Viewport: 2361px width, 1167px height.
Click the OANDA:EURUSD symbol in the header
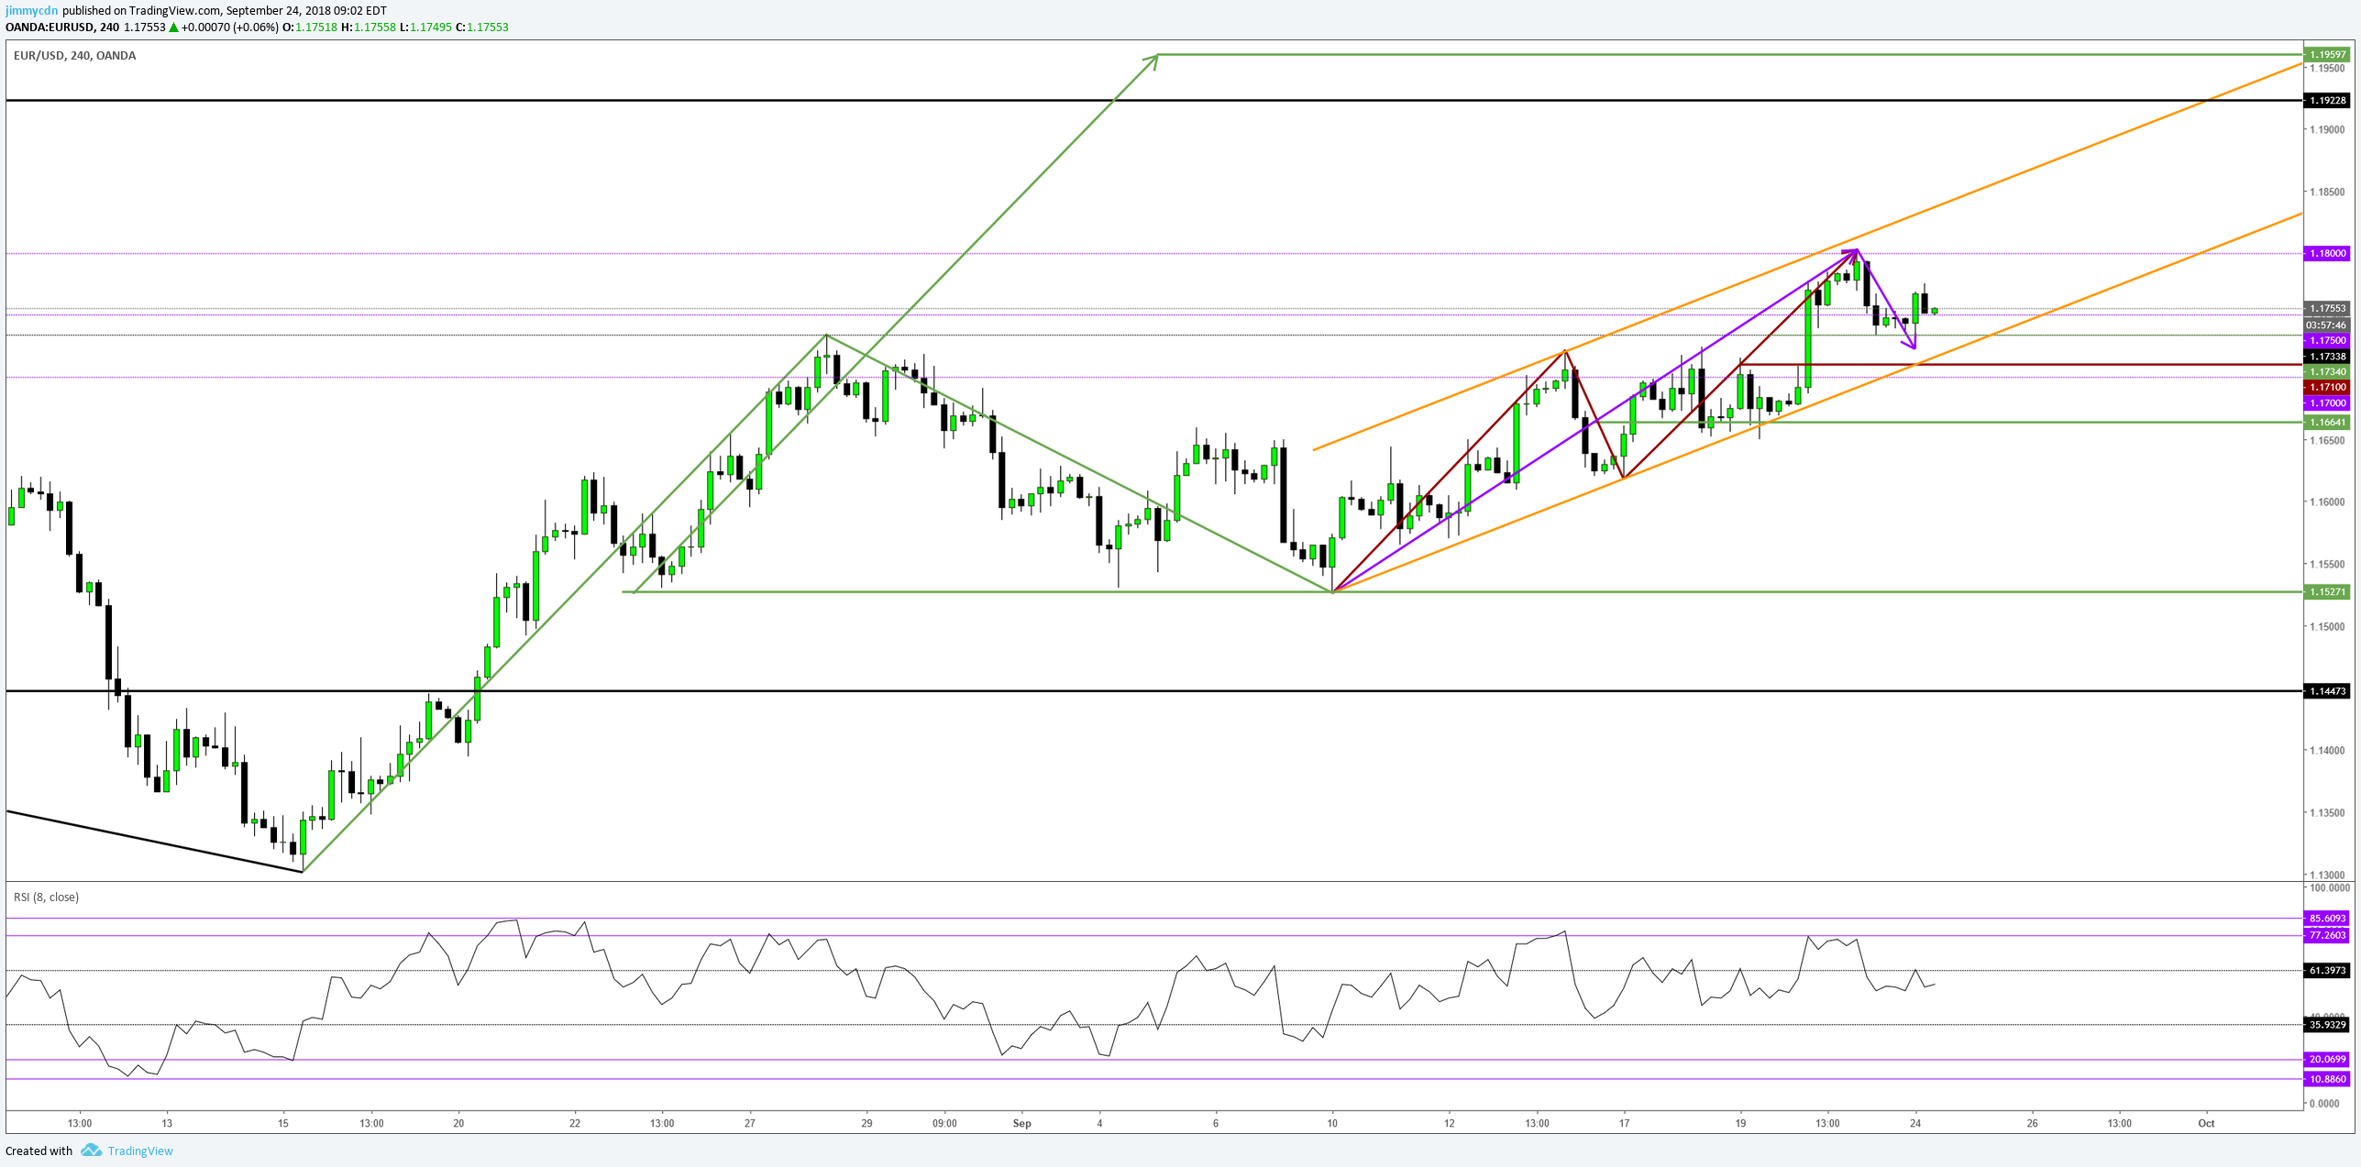click(x=50, y=27)
